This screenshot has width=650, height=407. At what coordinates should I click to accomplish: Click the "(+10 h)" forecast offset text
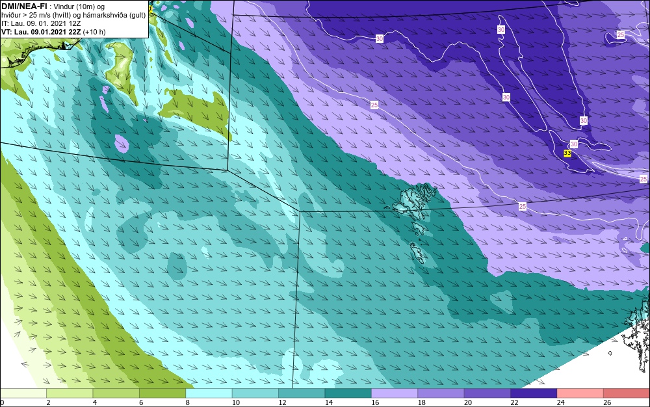coord(94,32)
